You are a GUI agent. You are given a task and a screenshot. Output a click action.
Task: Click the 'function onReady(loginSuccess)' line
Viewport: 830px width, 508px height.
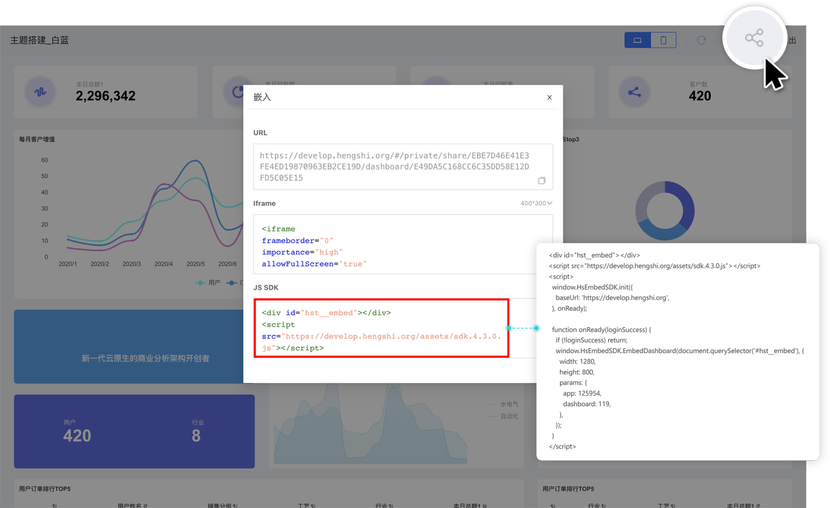point(601,329)
